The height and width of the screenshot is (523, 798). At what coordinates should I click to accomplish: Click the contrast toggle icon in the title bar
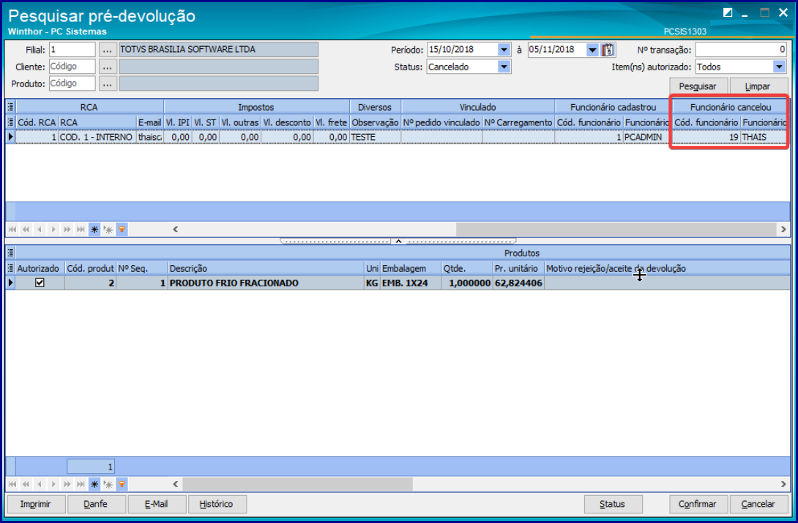[728, 12]
